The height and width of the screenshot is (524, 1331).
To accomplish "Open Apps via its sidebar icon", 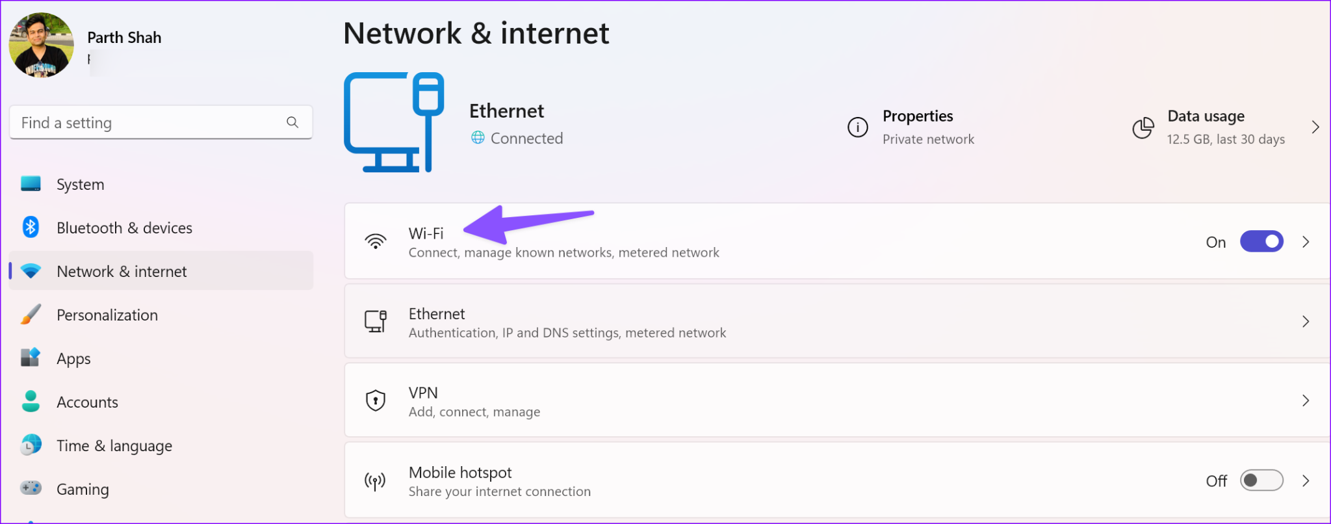I will 29,358.
